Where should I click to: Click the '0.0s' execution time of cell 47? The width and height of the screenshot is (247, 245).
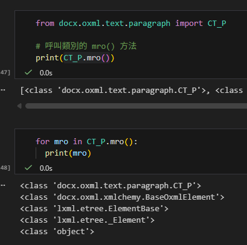(46, 73)
